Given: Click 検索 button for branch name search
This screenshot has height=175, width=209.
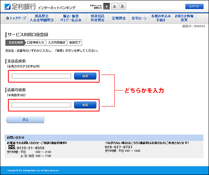Looking at the screenshot, I should point(85,76).
